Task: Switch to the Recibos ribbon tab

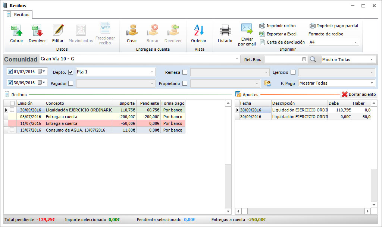Action: pos(18,15)
